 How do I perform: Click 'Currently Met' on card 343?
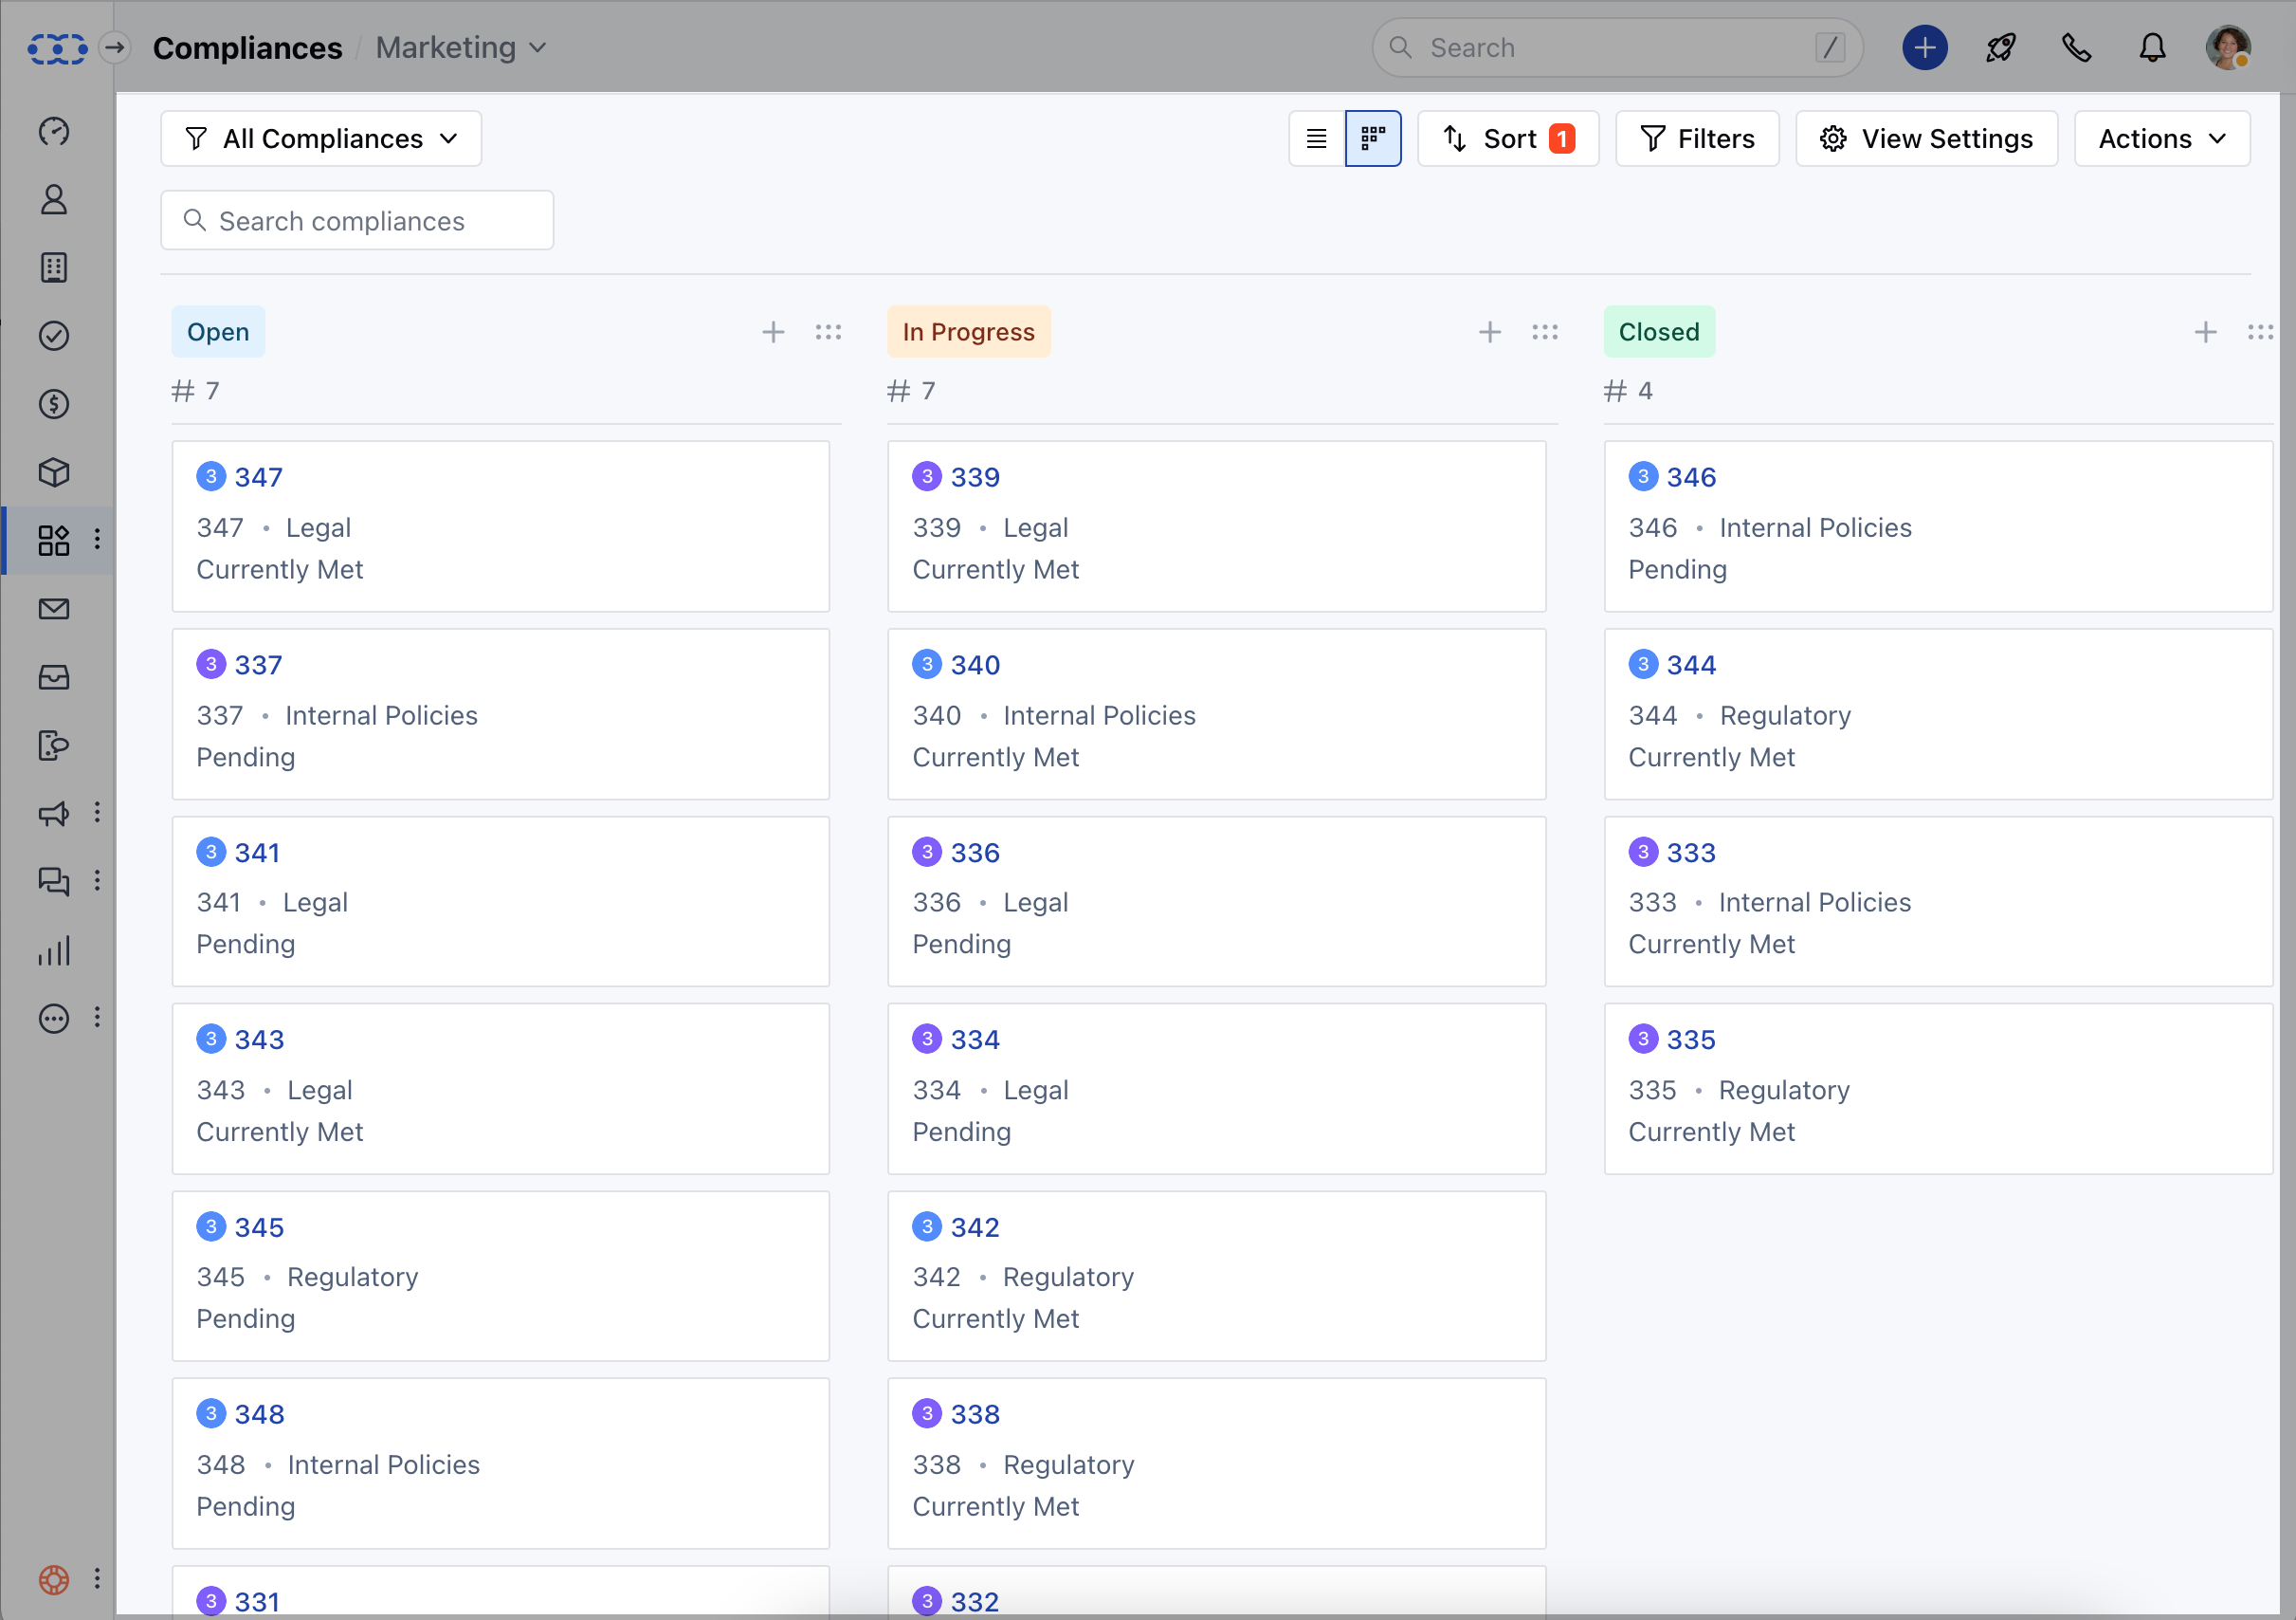pos(280,1132)
